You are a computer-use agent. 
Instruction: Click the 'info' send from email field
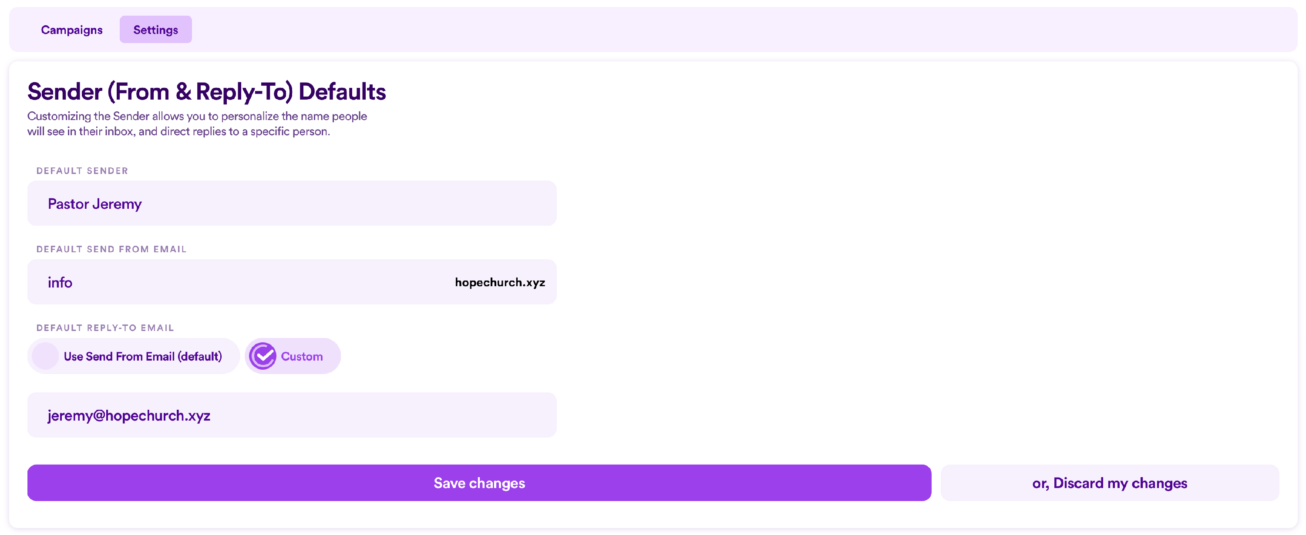click(228, 282)
